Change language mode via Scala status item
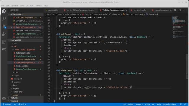 pos(159,104)
